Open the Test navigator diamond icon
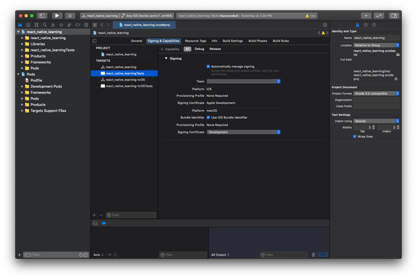417x279 pixels. (x=61, y=25)
